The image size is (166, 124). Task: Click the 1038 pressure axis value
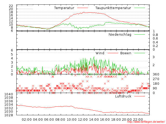coord(9,98)
